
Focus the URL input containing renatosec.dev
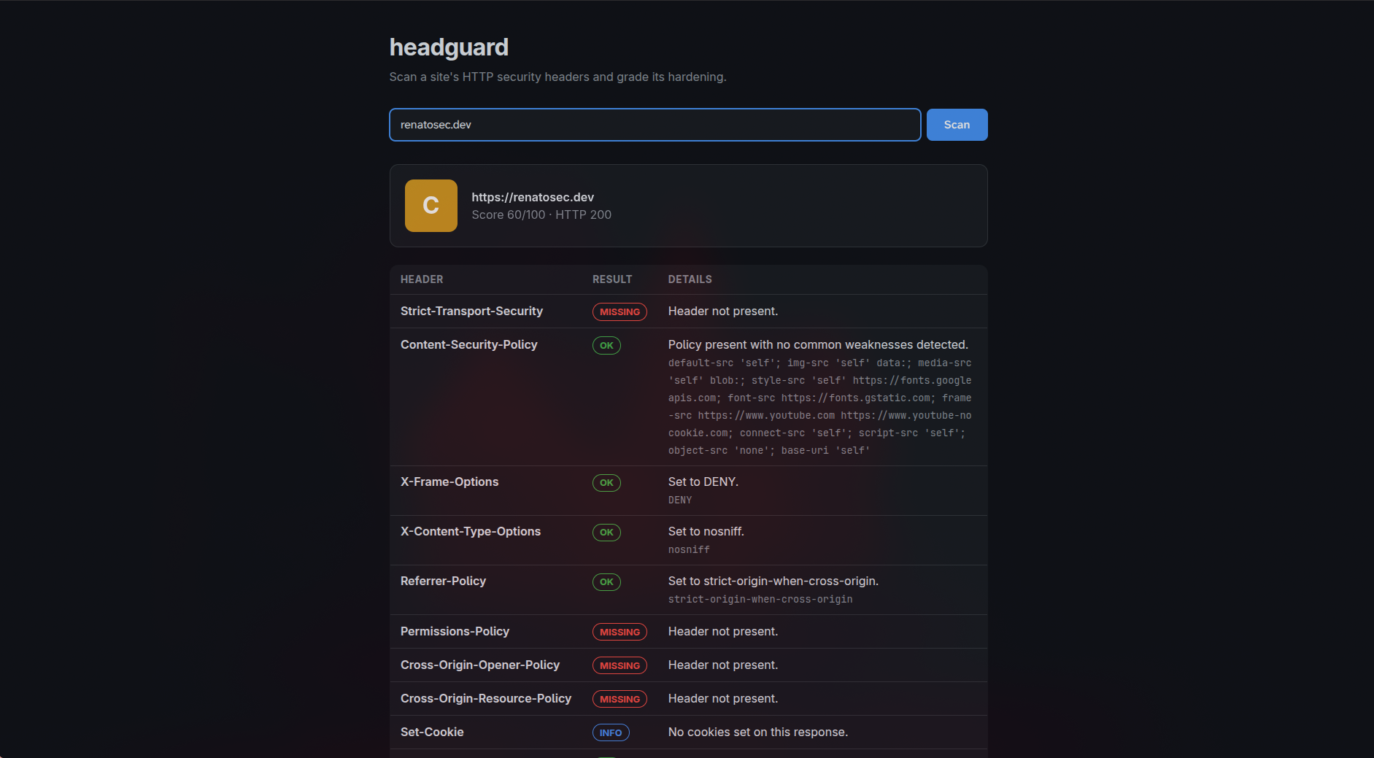coord(655,125)
